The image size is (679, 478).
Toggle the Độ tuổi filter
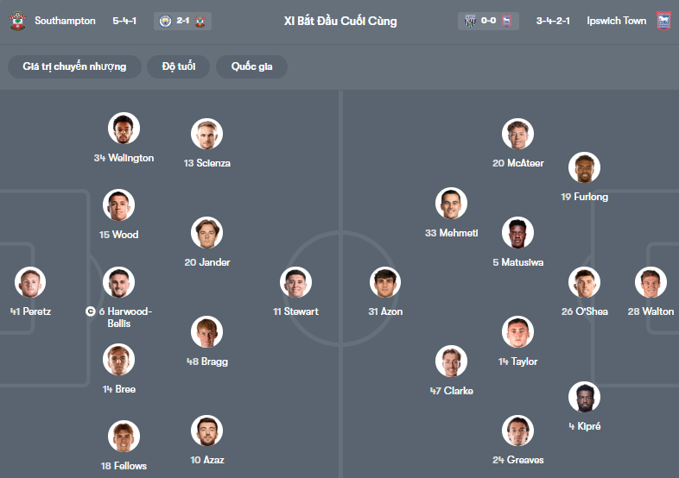[x=179, y=67]
